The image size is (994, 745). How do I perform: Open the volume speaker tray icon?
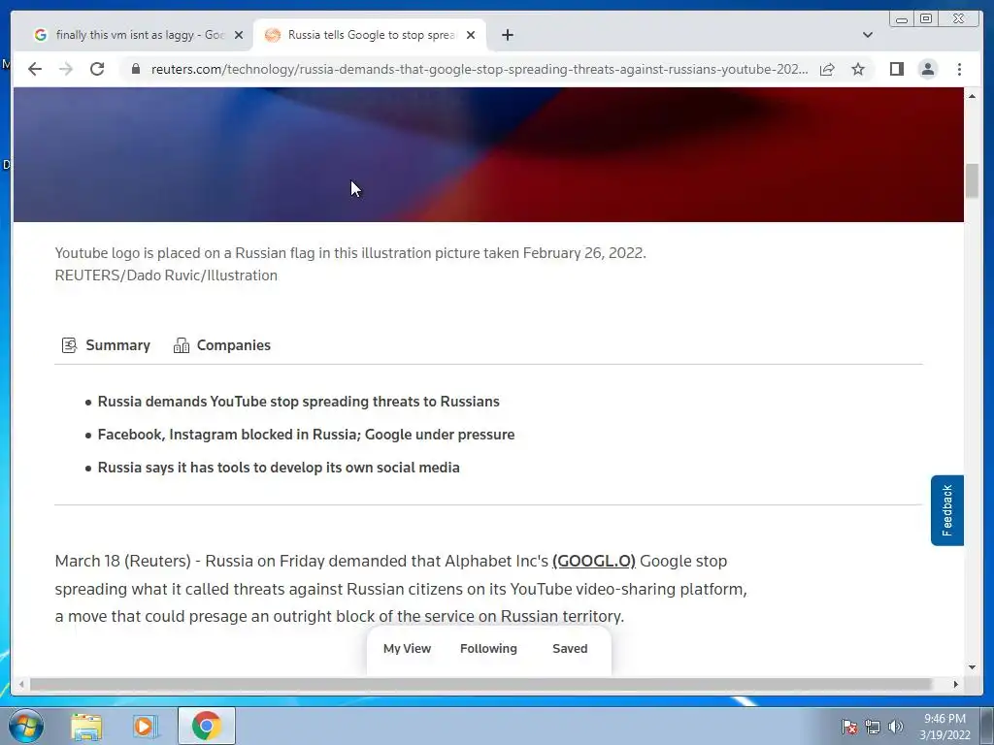tap(896, 727)
